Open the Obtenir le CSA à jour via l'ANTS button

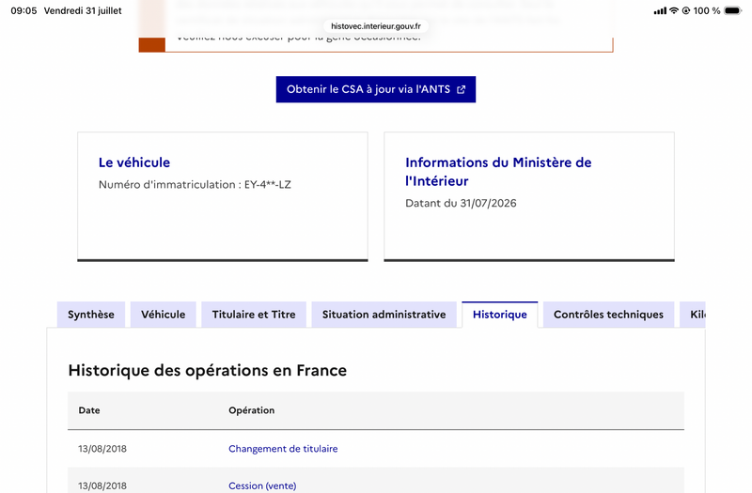[x=375, y=89]
